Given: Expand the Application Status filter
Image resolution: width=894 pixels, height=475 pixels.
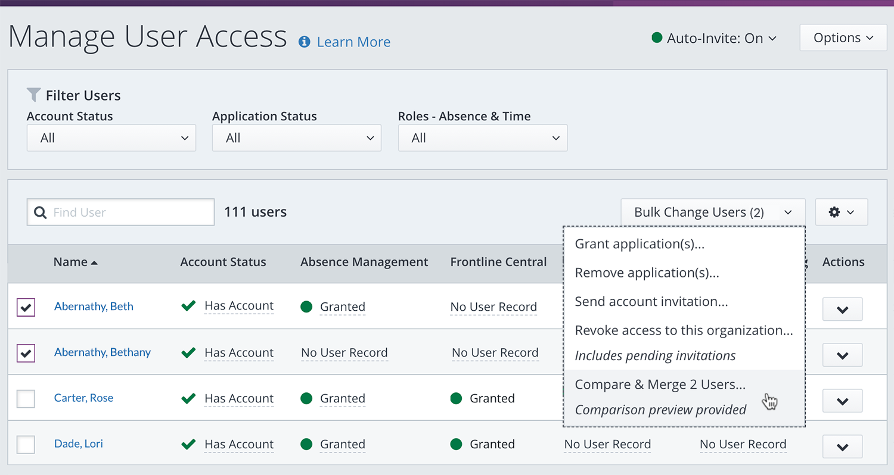Looking at the screenshot, I should coord(297,138).
